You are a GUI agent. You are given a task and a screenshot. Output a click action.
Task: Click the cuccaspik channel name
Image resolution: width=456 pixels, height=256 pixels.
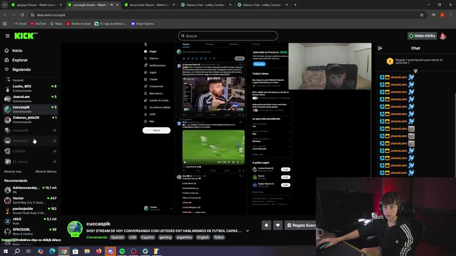click(x=98, y=224)
